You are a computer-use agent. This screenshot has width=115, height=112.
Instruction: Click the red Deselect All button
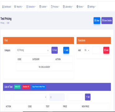tap(26, 87)
